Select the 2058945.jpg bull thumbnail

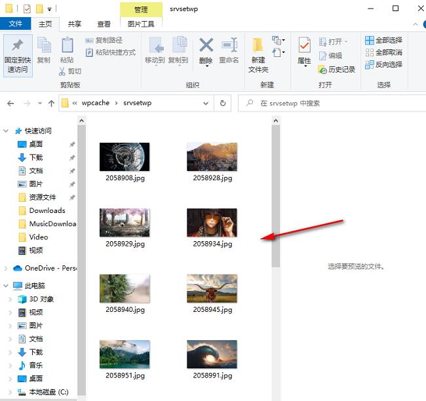212,288
